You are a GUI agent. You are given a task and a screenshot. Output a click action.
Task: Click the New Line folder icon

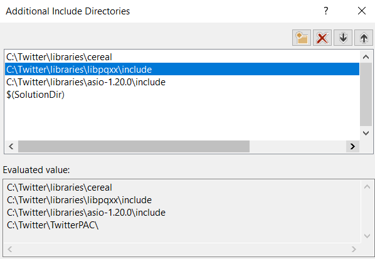(x=302, y=38)
